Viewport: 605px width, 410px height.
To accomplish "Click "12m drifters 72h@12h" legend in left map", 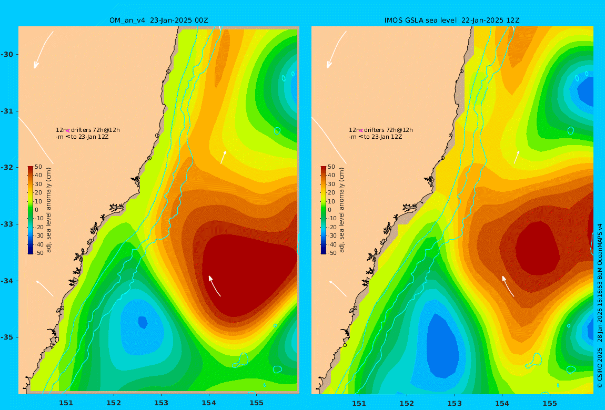I will click(x=88, y=130).
